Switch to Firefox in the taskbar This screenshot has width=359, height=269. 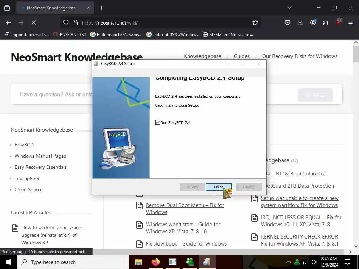pos(155,262)
